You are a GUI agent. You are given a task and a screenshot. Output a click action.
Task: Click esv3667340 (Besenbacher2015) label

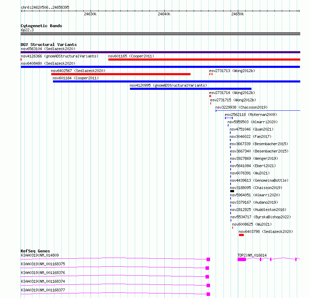pyautogui.click(x=259, y=151)
